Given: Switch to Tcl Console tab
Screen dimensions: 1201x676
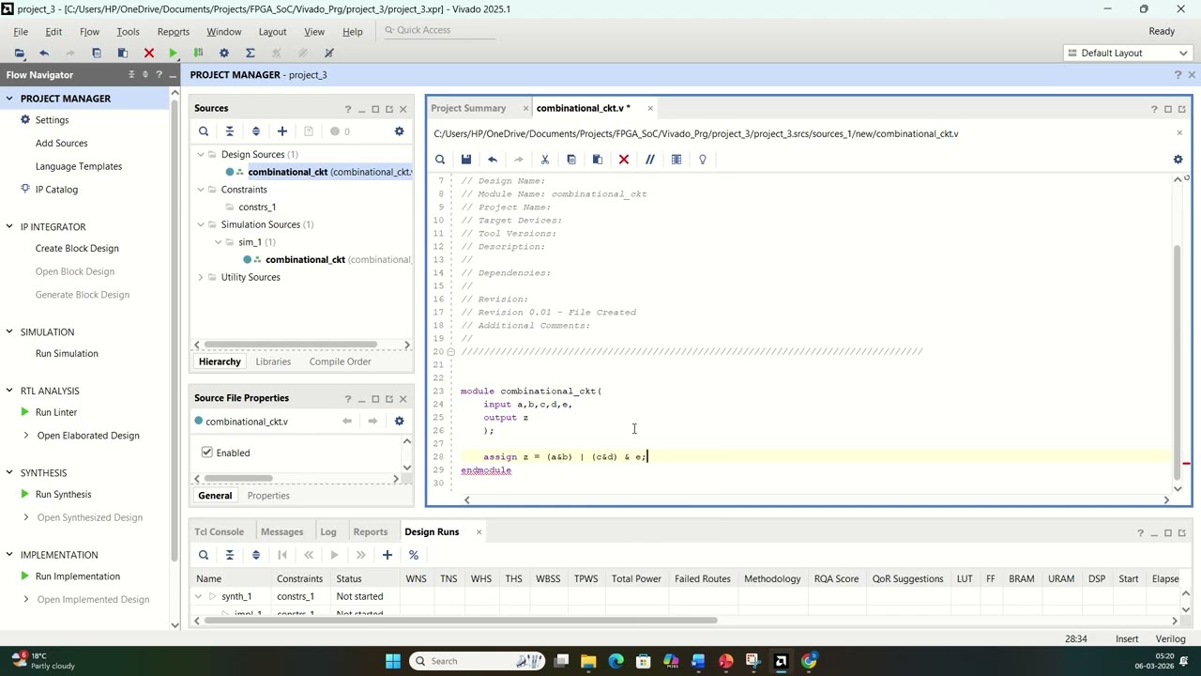Looking at the screenshot, I should point(219,532).
